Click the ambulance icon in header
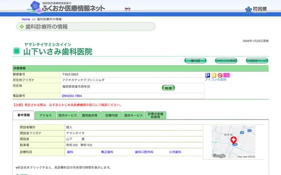The image size is (281, 175). pyautogui.click(x=128, y=8)
